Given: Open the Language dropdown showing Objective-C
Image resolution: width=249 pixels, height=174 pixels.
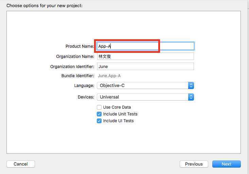Looking at the screenshot, I should [x=143, y=85].
